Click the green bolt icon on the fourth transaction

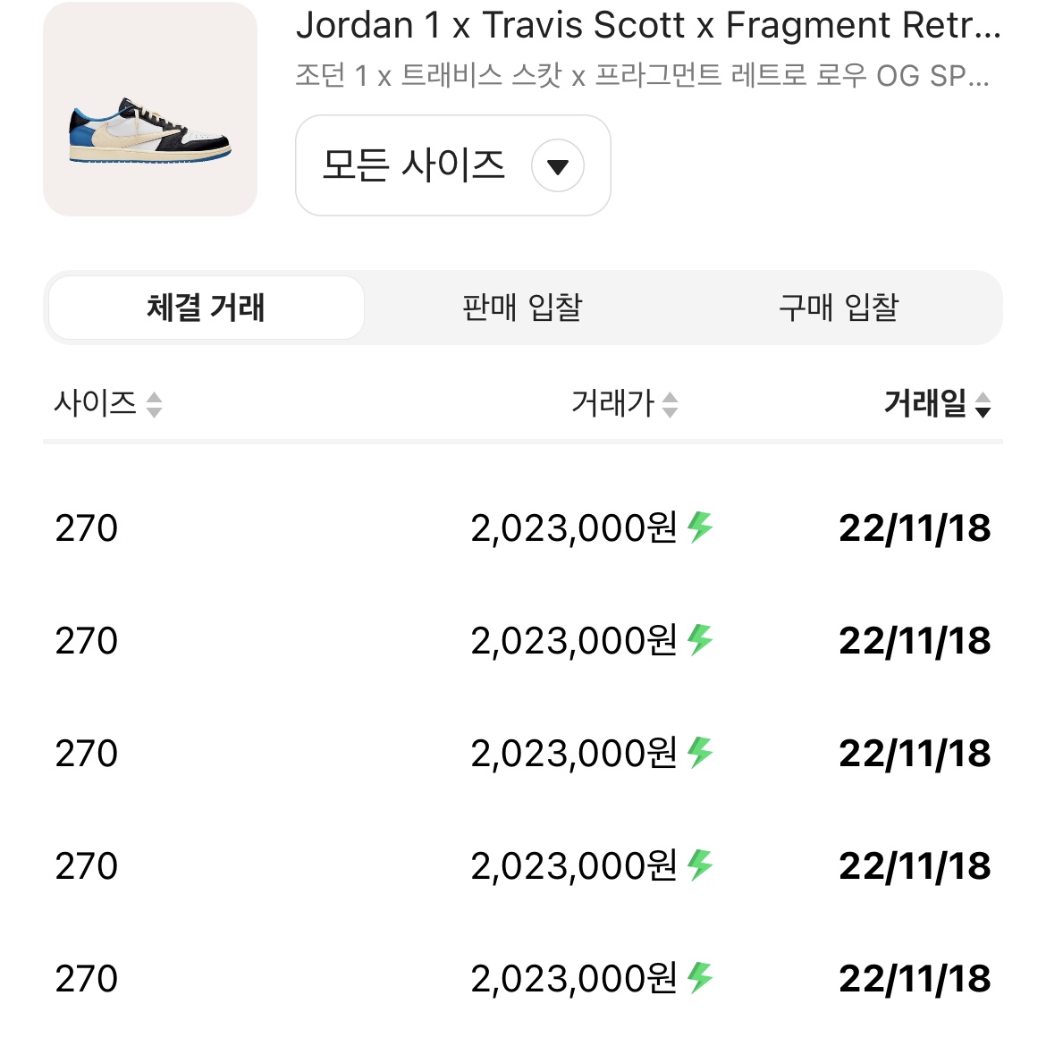click(x=701, y=865)
